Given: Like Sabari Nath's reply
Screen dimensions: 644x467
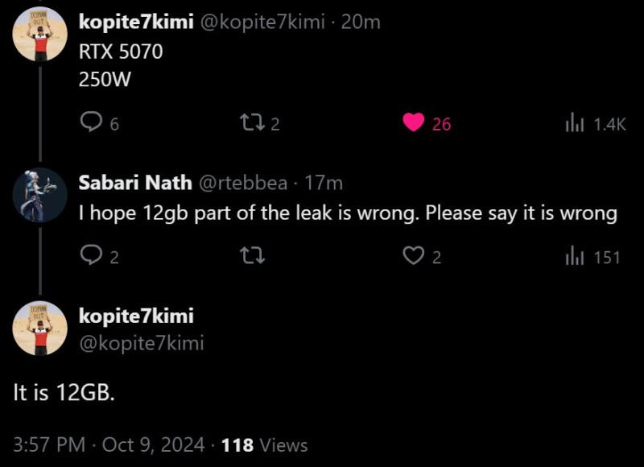Looking at the screenshot, I should pyautogui.click(x=414, y=256).
